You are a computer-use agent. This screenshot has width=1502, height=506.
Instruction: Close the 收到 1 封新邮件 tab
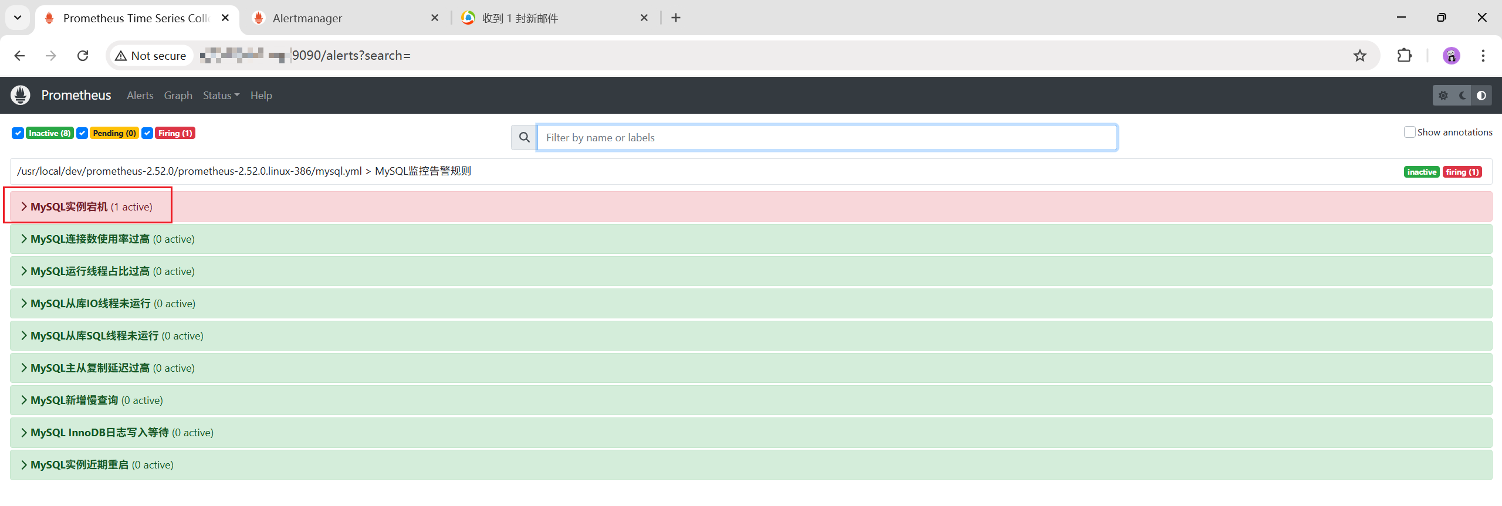pos(644,18)
